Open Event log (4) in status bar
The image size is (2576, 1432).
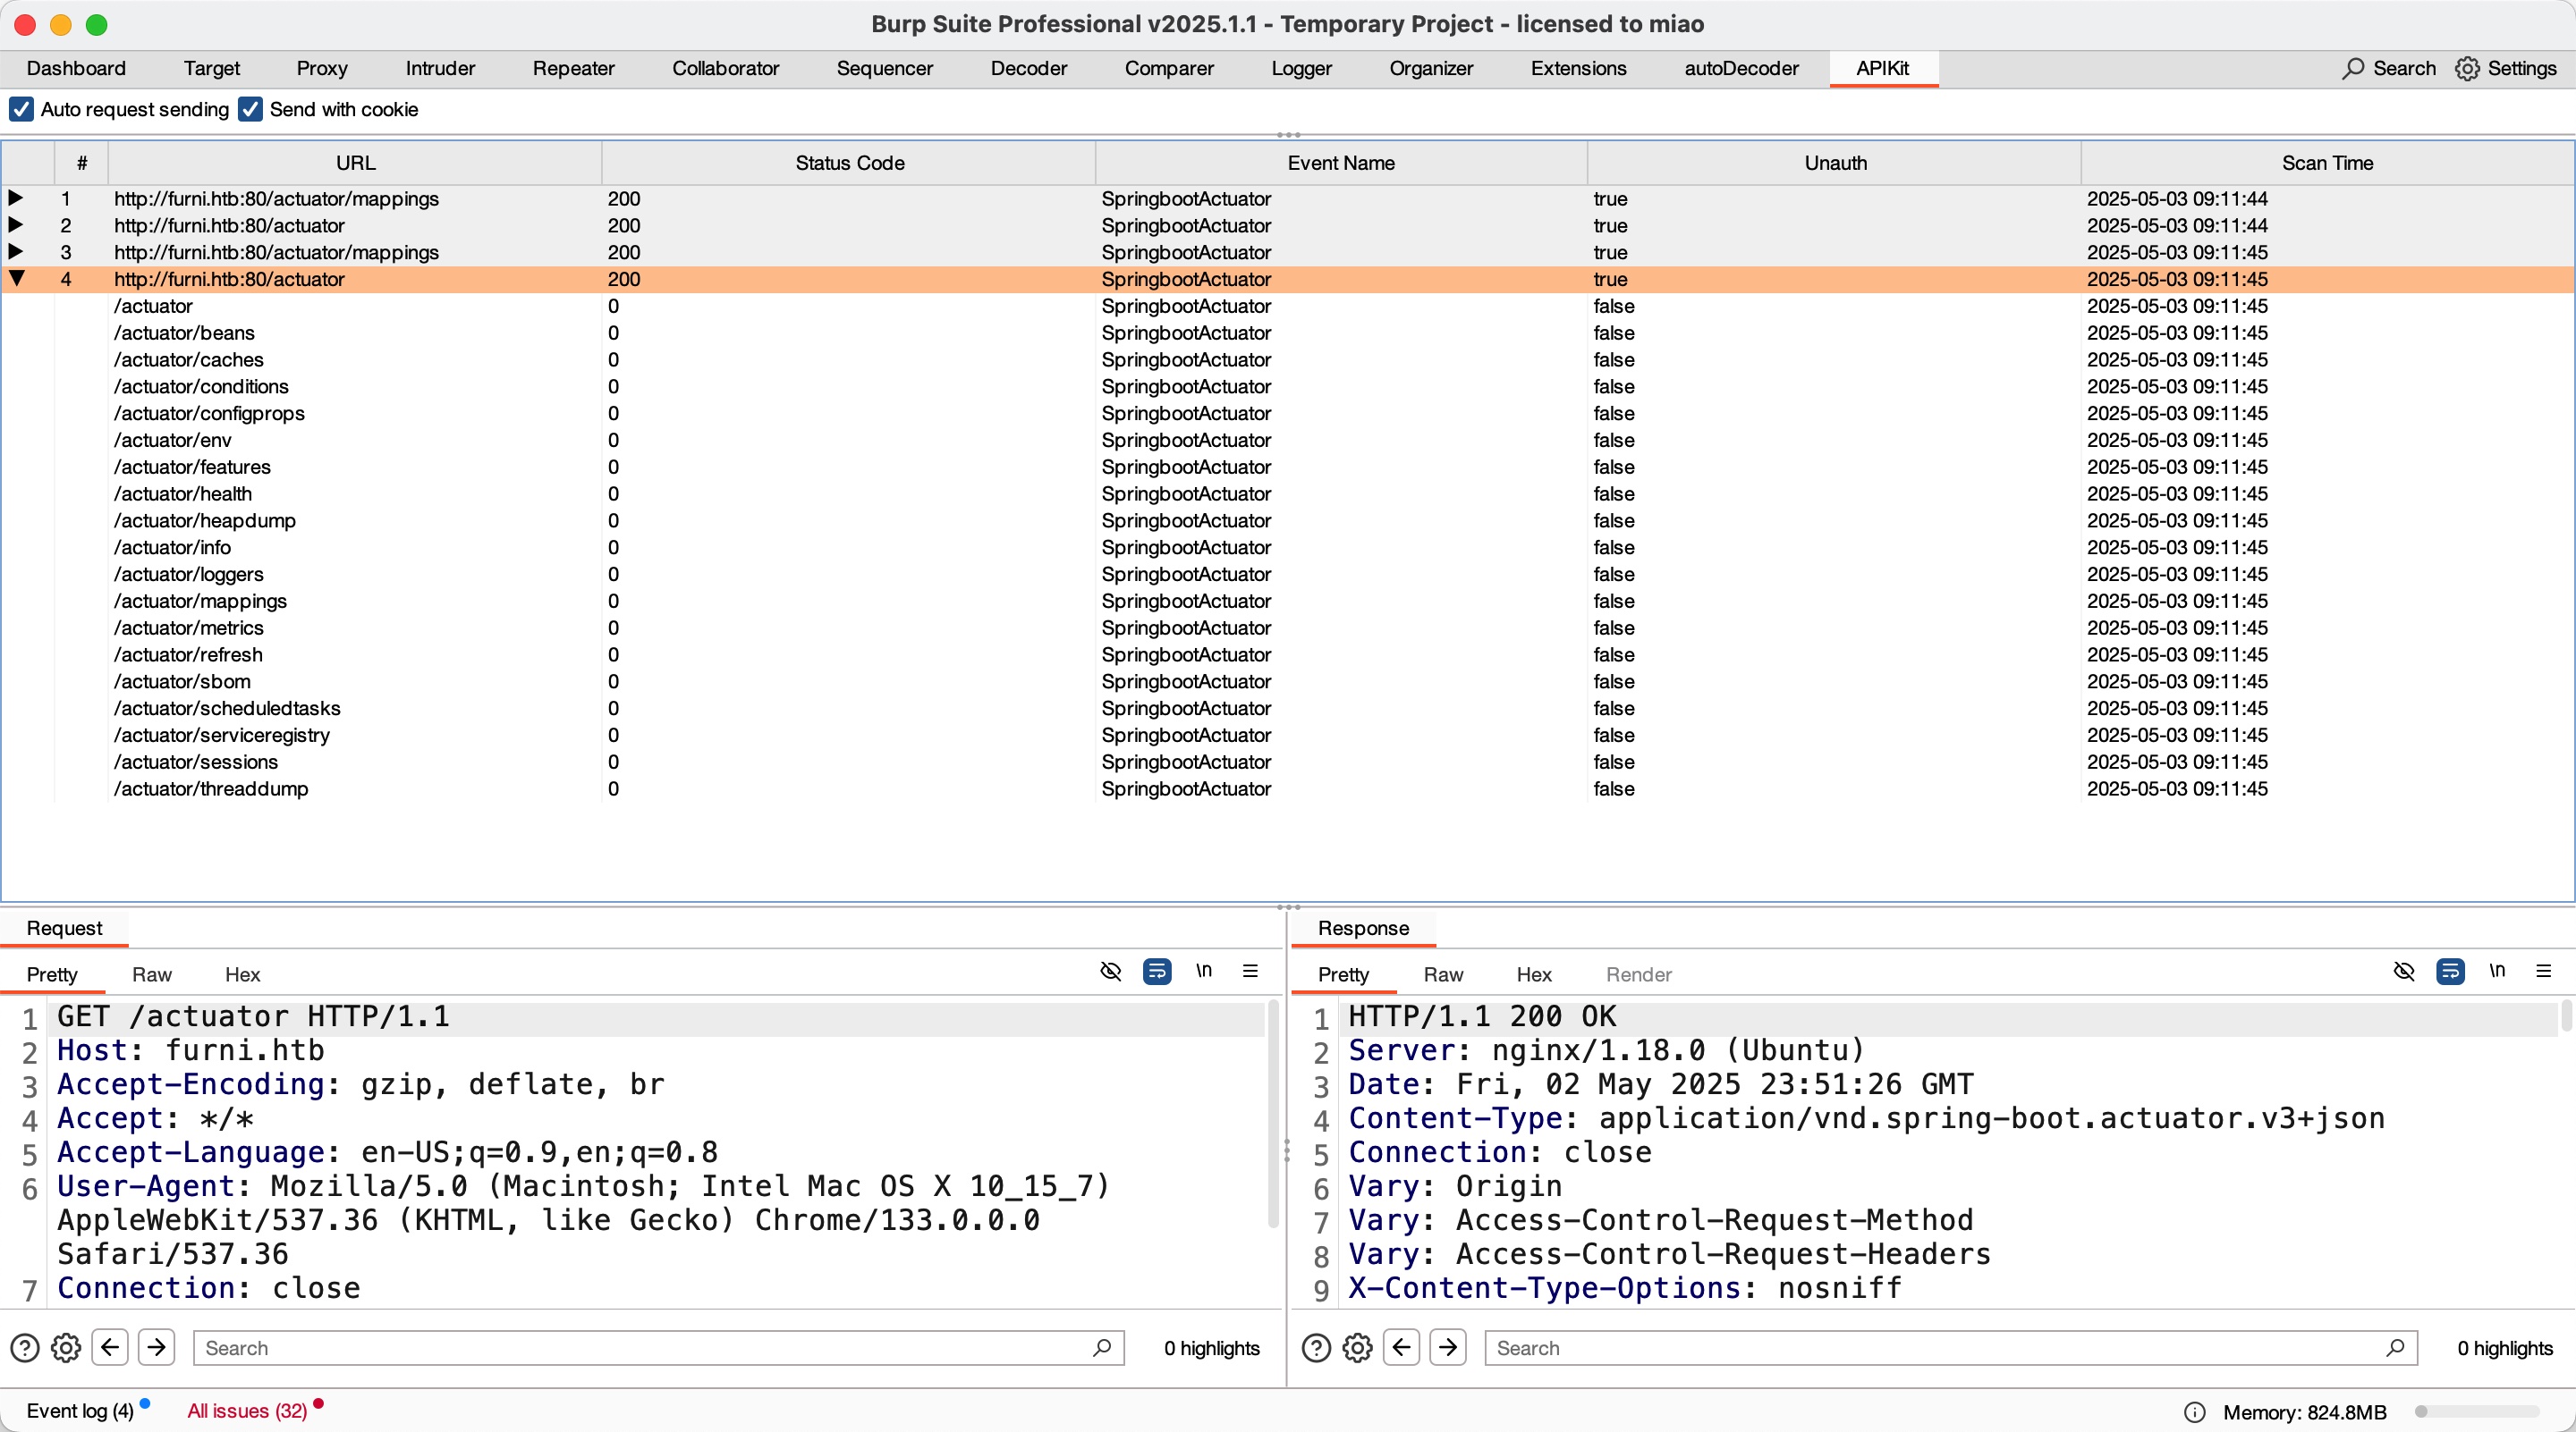tap(79, 1410)
